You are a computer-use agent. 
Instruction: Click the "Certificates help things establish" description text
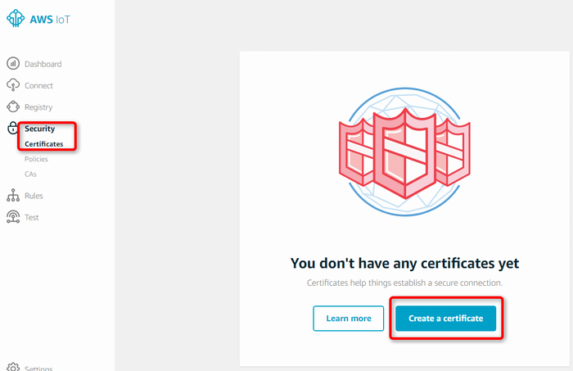[x=404, y=283]
